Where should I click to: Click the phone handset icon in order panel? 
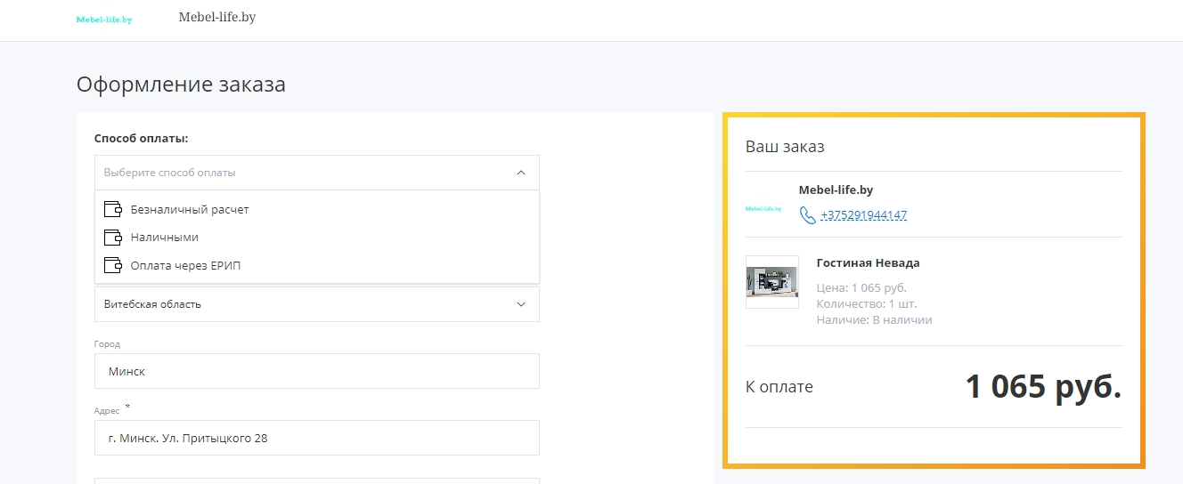click(x=807, y=215)
